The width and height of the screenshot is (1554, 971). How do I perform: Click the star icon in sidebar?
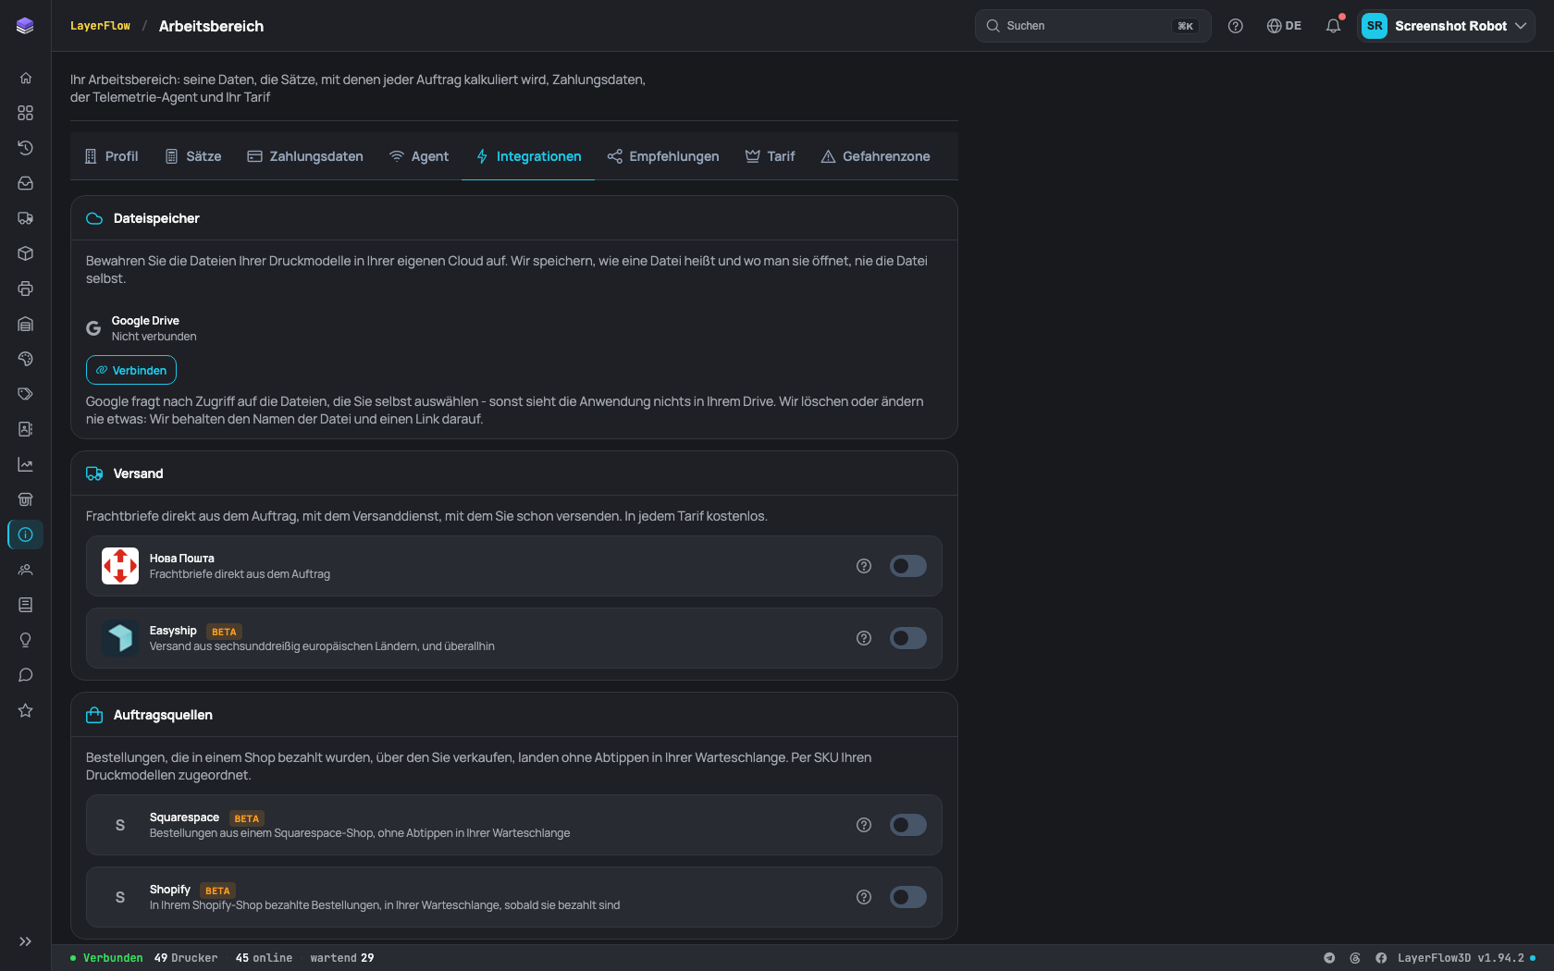[25, 710]
